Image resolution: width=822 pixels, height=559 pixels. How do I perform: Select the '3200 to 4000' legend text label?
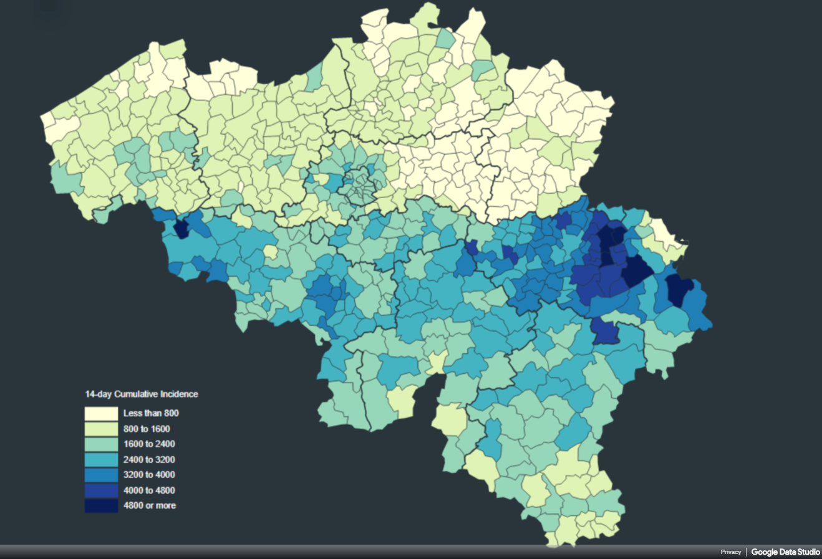[x=149, y=475]
